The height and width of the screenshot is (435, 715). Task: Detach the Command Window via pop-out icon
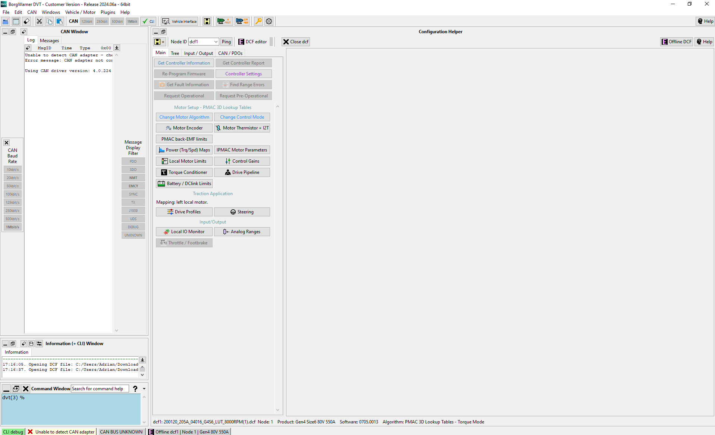[x=16, y=389]
